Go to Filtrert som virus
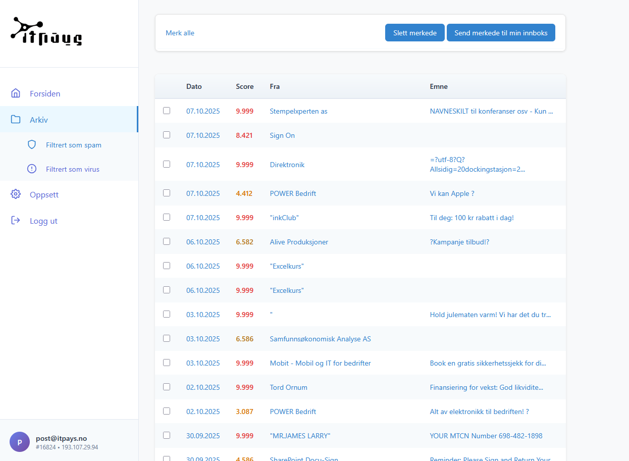 point(72,169)
